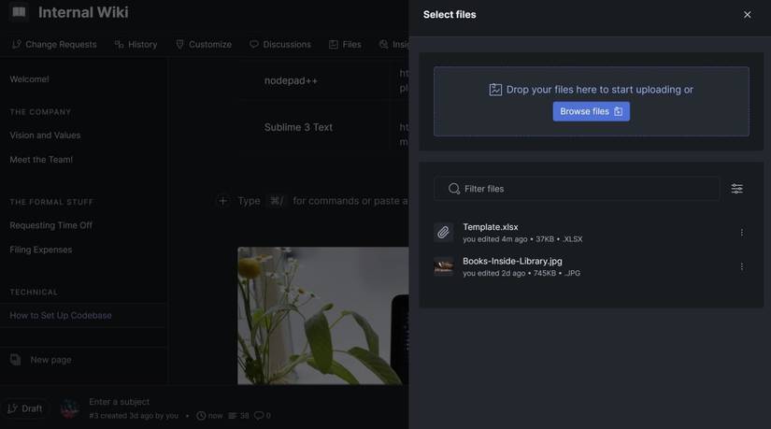Click the Insights tab icon

pyautogui.click(x=383, y=44)
